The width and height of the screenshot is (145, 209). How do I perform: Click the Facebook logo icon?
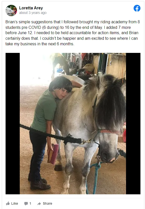pos(137,8)
